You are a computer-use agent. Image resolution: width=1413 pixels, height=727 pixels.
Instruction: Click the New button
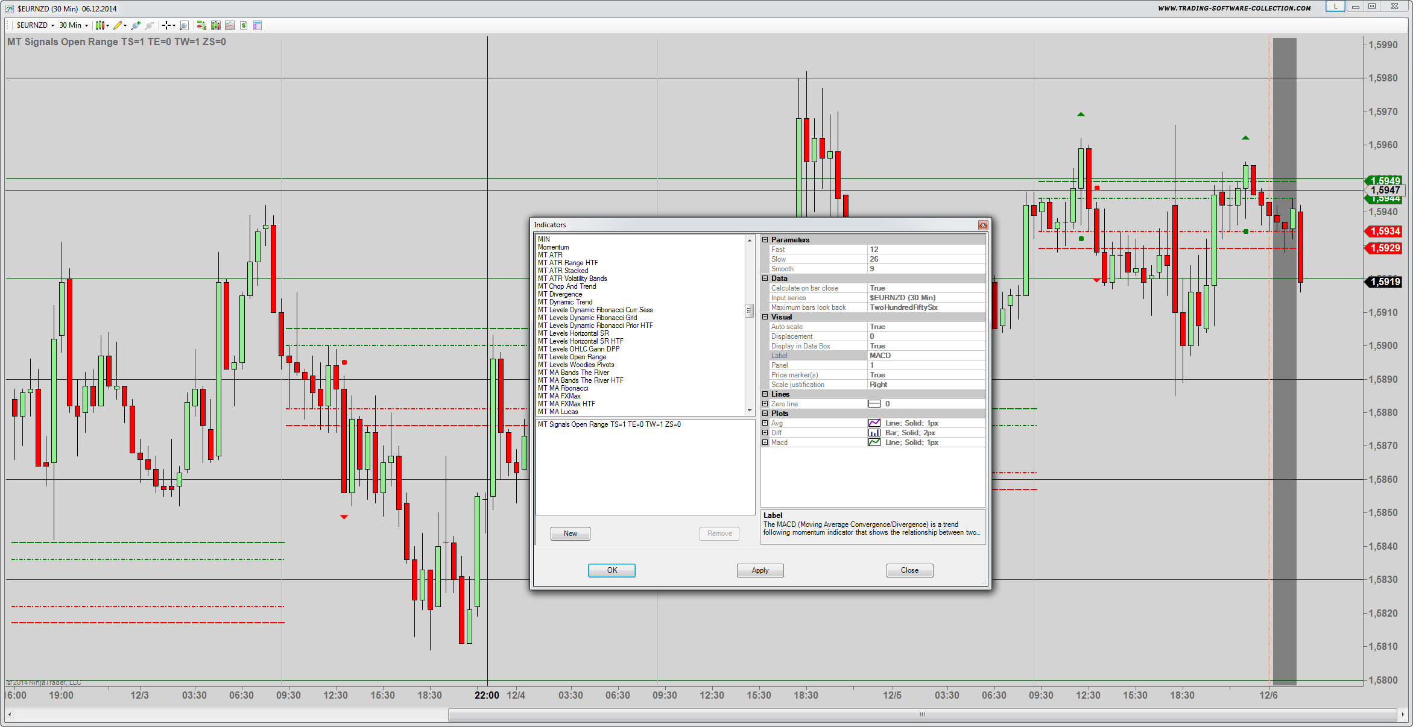[570, 533]
